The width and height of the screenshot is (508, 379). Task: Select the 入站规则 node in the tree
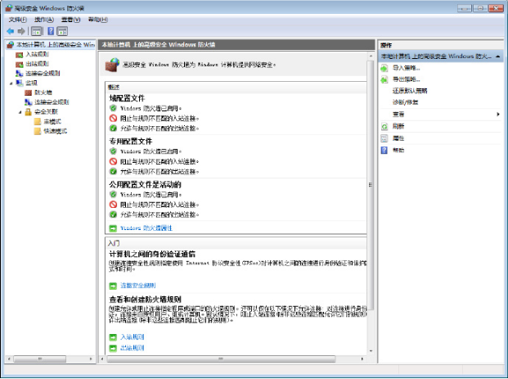[38, 55]
